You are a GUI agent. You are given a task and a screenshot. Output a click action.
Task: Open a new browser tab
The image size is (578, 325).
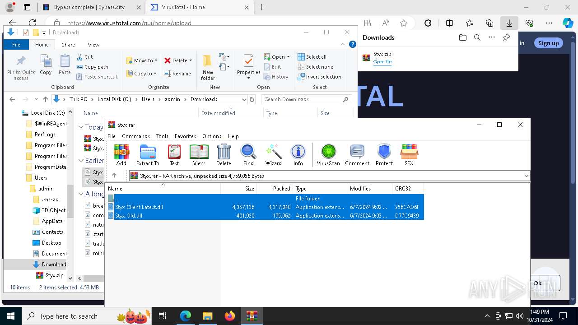click(261, 7)
